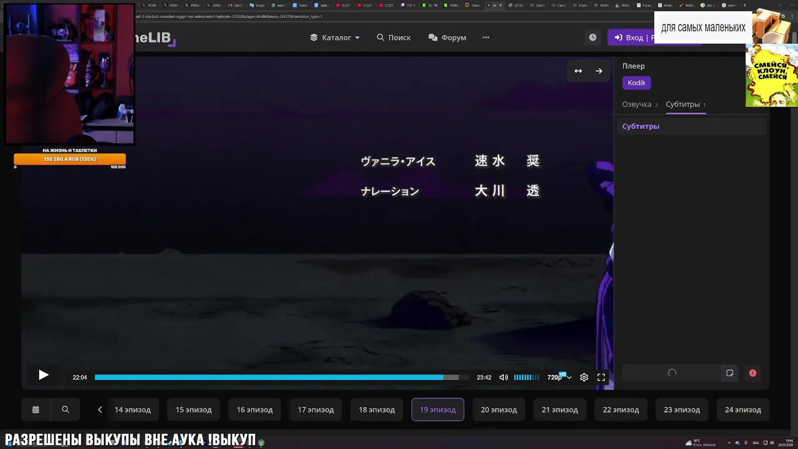This screenshot has height=449, width=798.
Task: Select 22 эпизод
Action: coord(621,410)
